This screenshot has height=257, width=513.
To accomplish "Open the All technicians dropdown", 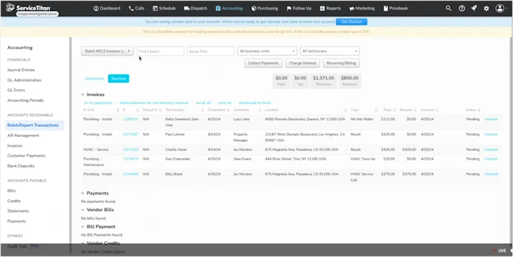I will point(329,51).
